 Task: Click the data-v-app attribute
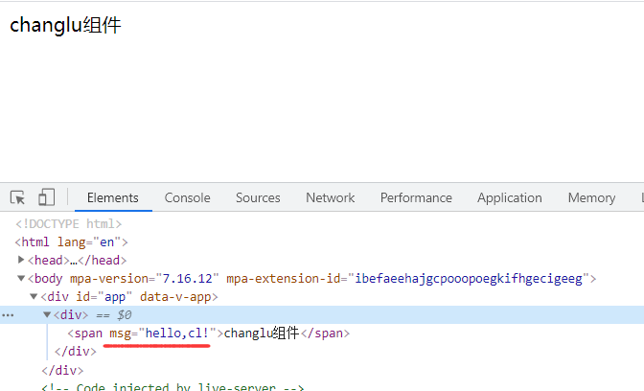175,296
